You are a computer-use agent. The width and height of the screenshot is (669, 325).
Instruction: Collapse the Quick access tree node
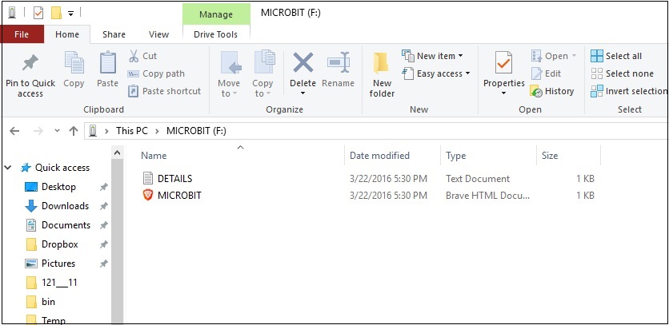9,168
